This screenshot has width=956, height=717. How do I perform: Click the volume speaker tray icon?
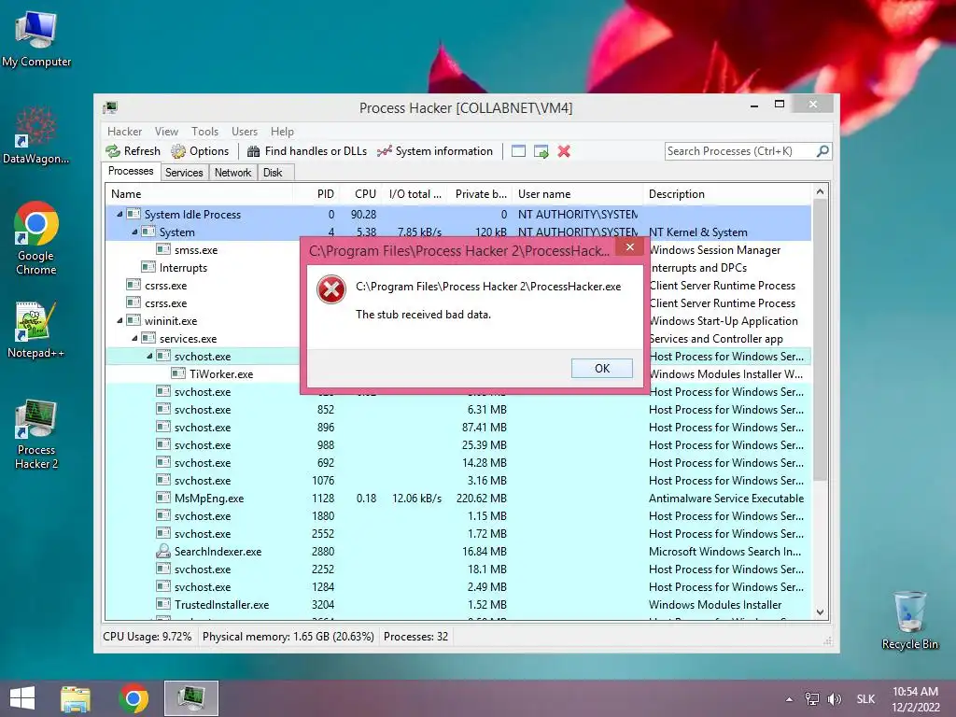(x=835, y=699)
